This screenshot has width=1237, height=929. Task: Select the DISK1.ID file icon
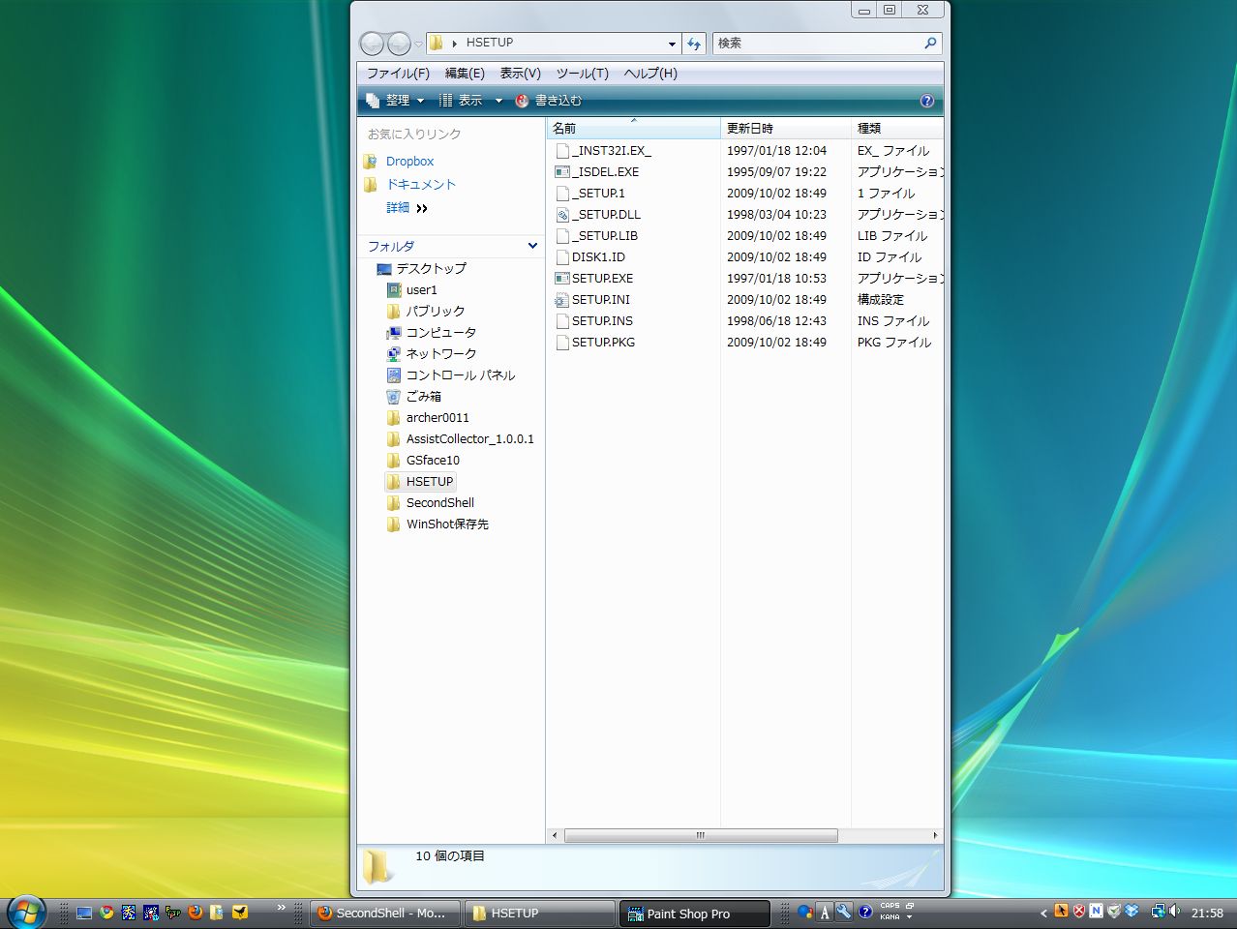[562, 257]
